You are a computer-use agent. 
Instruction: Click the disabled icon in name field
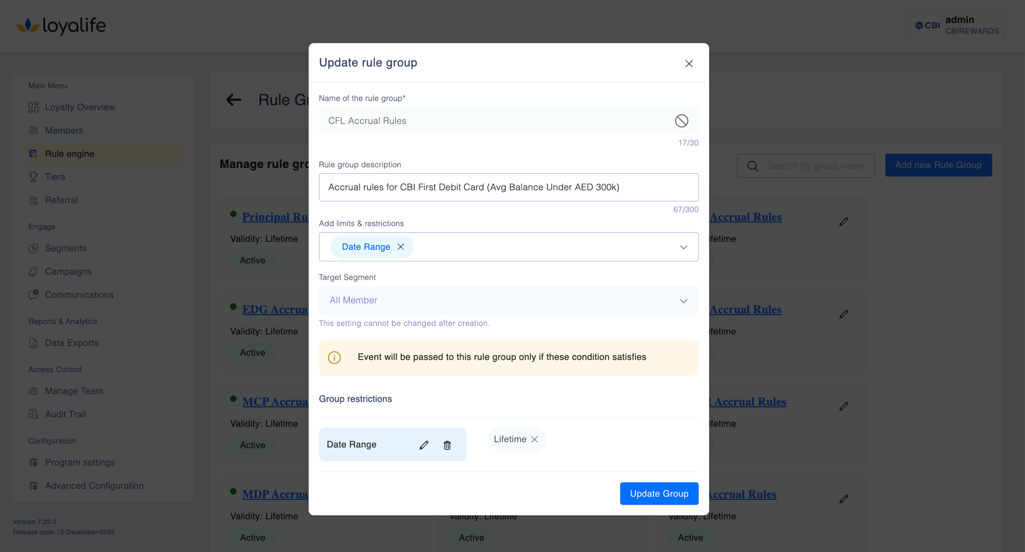(681, 121)
